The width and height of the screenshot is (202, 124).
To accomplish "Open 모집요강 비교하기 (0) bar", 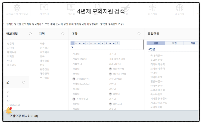I will click(x=101, y=116).
